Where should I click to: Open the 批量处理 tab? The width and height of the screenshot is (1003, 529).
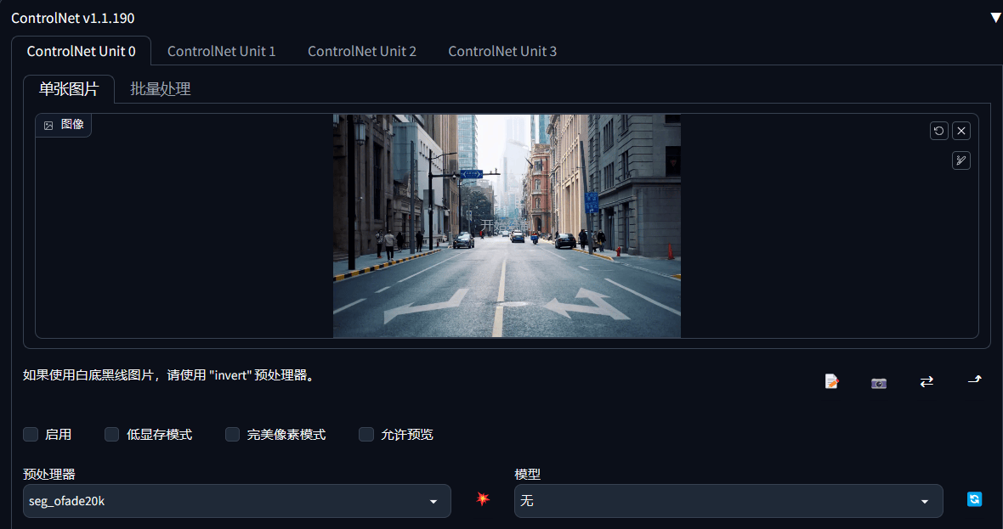[x=161, y=89]
